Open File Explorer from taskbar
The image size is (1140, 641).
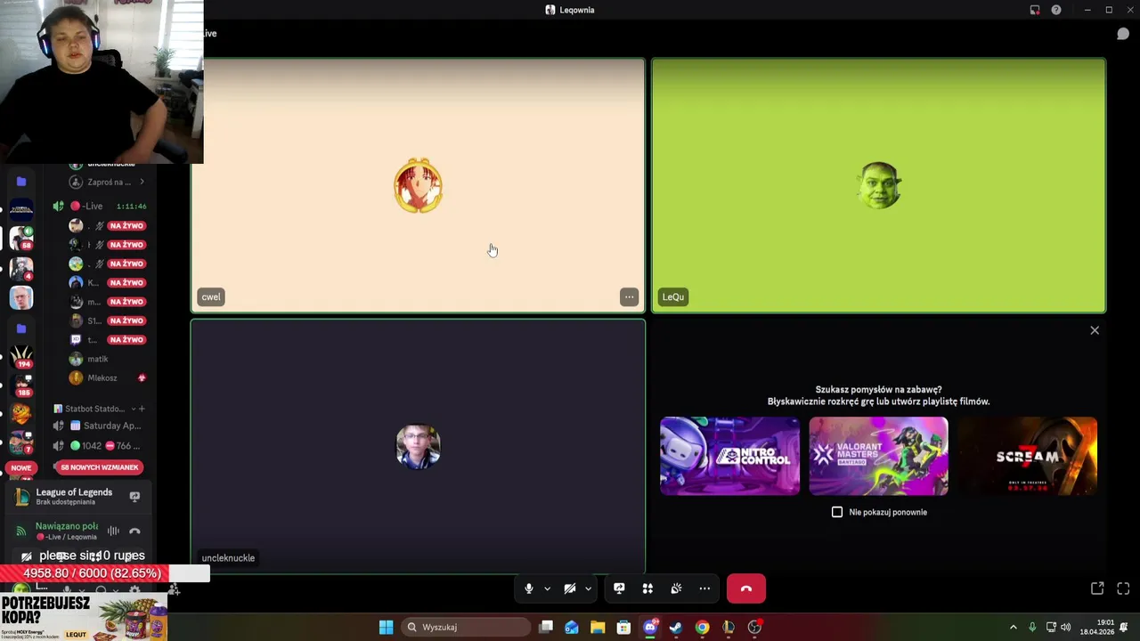coord(598,627)
